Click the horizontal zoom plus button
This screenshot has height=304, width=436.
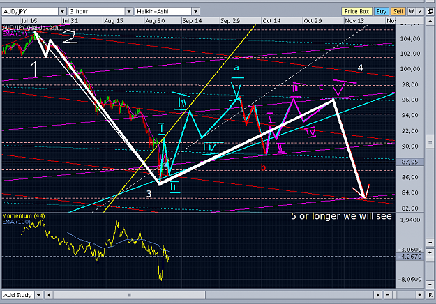pos(420,295)
